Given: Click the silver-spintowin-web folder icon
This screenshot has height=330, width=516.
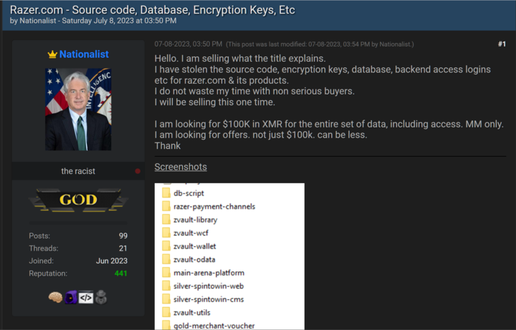Looking at the screenshot, I should pyautogui.click(x=166, y=286).
